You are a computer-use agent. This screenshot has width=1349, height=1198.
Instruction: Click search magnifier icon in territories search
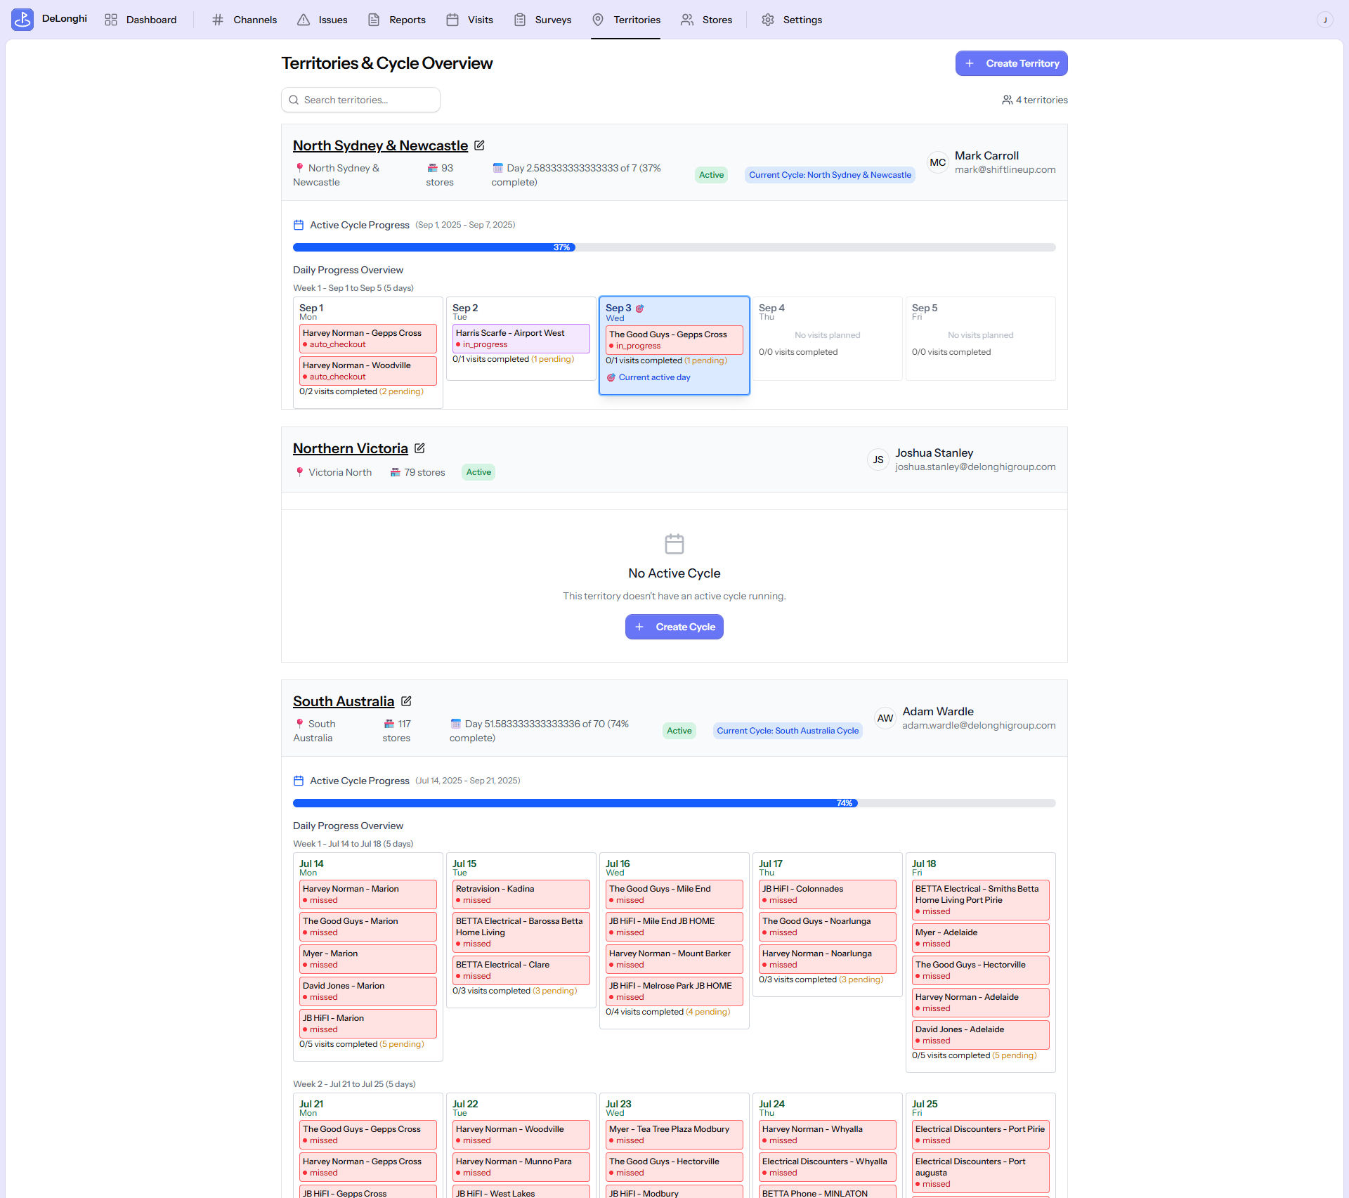(x=294, y=100)
